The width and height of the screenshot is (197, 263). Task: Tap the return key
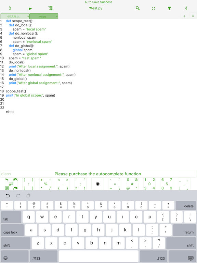[x=184, y=230]
